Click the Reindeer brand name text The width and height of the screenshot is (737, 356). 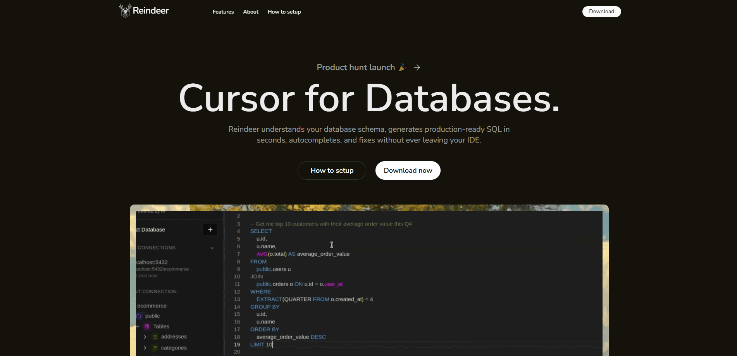151,10
